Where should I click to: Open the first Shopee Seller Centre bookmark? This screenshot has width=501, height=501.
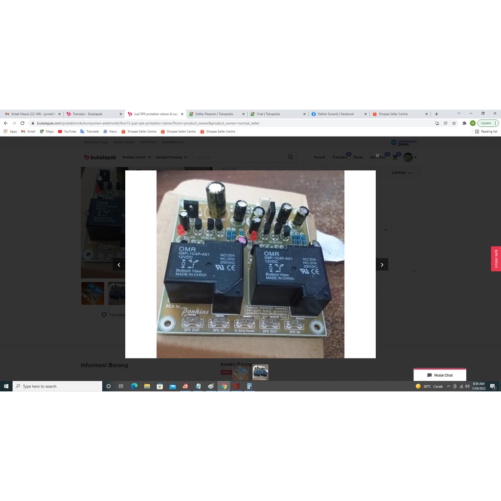[139, 131]
